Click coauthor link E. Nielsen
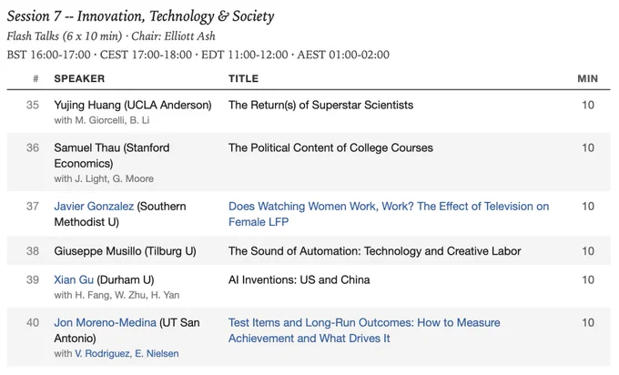 pos(157,354)
